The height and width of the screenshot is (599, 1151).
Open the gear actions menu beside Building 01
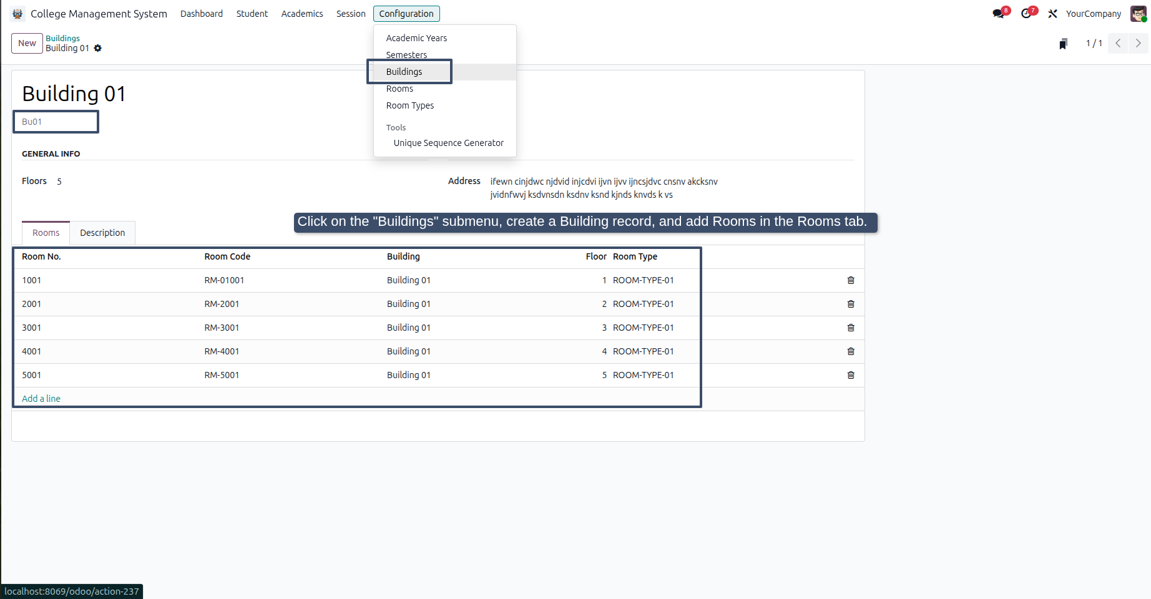[98, 48]
